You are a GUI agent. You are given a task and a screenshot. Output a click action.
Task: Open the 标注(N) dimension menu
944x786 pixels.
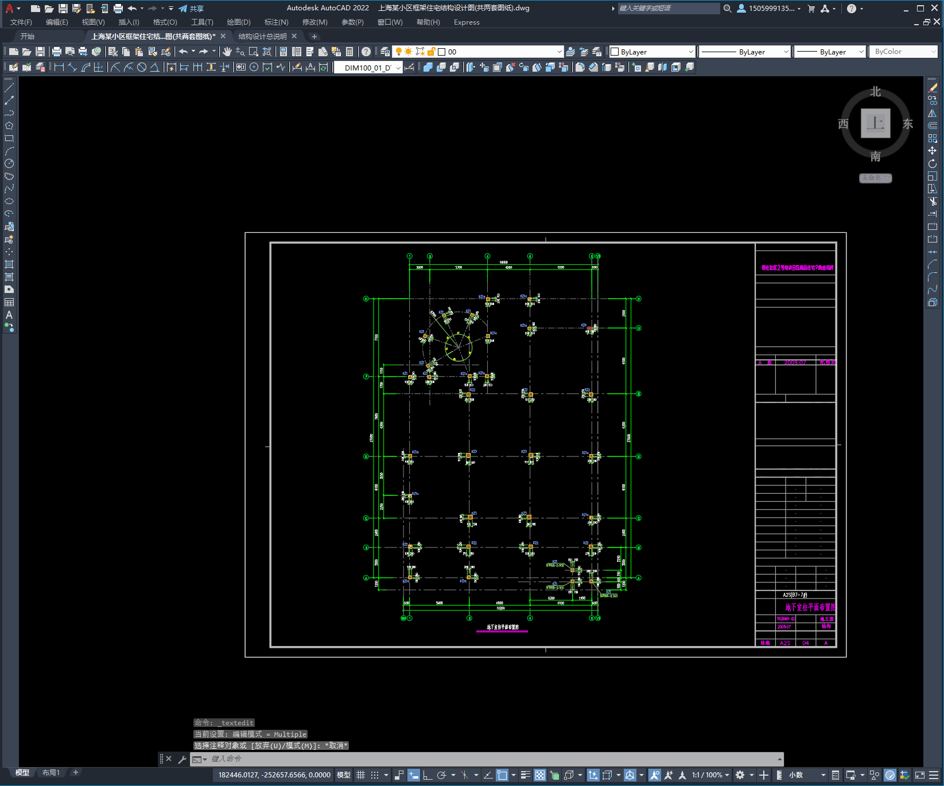coord(276,22)
